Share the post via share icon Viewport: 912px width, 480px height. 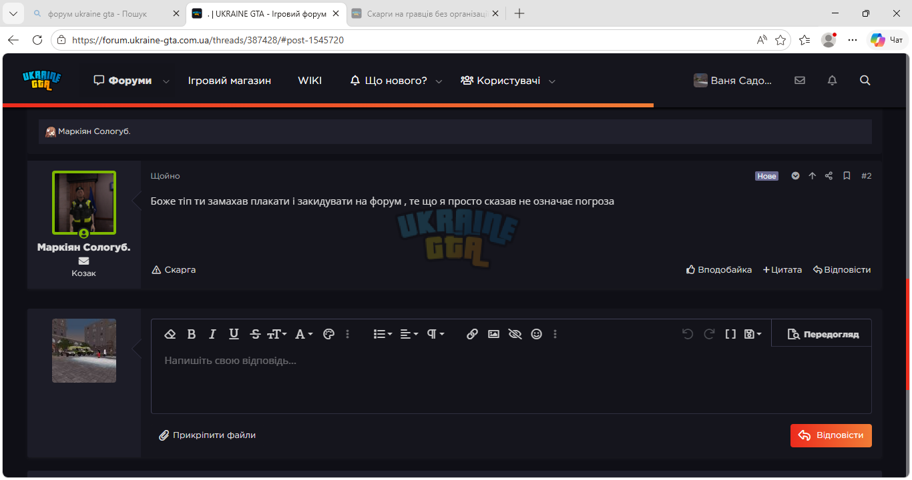(x=829, y=176)
